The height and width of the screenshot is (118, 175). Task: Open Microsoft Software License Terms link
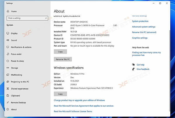(x=73, y=111)
